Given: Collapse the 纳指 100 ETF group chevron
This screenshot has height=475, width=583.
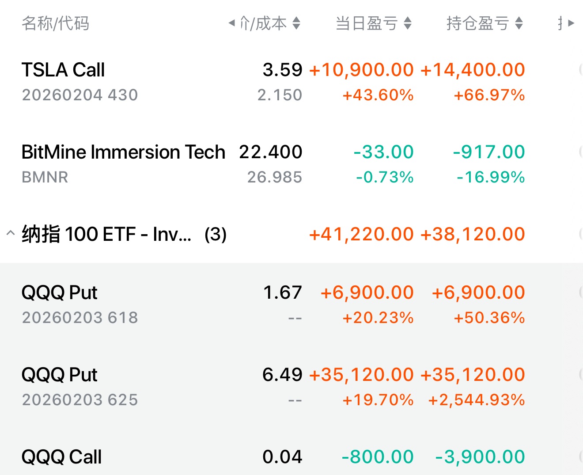Looking at the screenshot, I should pos(11,233).
